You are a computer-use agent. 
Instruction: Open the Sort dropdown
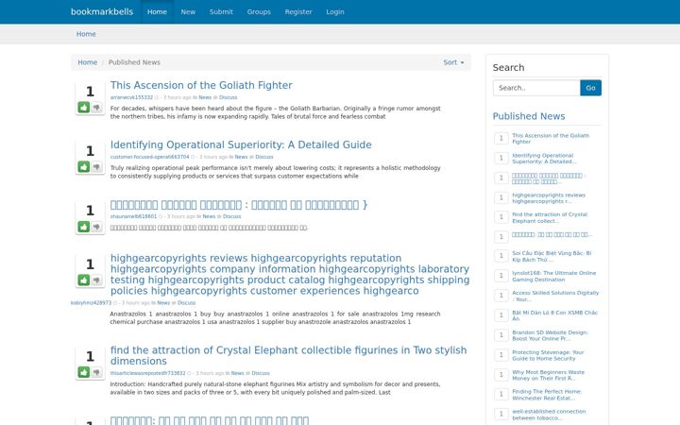tap(453, 62)
